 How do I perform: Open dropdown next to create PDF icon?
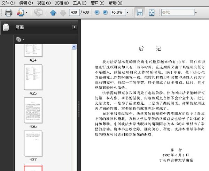pyautogui.click(x=26, y=13)
